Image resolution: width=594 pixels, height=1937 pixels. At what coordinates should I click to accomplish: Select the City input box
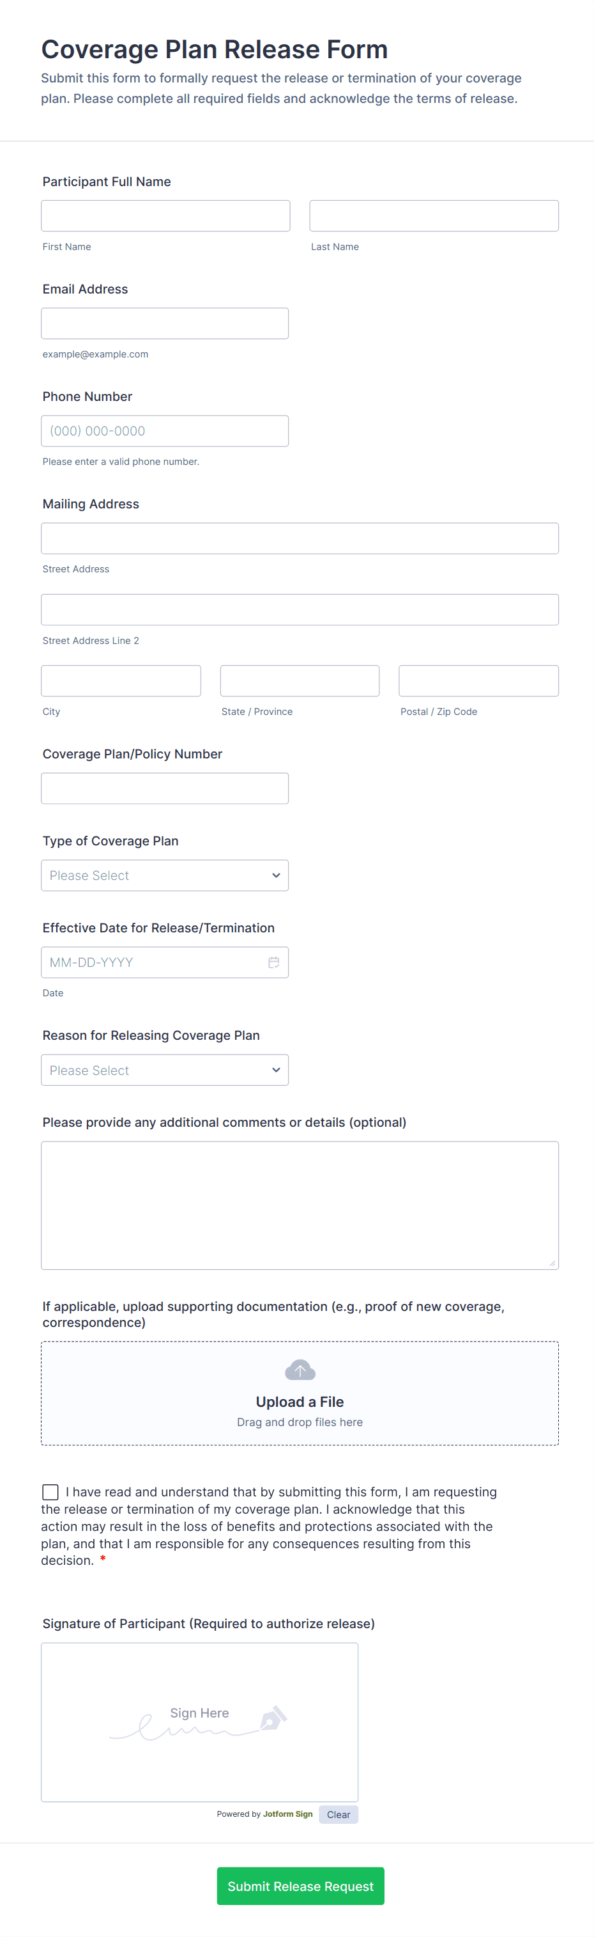pos(121,680)
